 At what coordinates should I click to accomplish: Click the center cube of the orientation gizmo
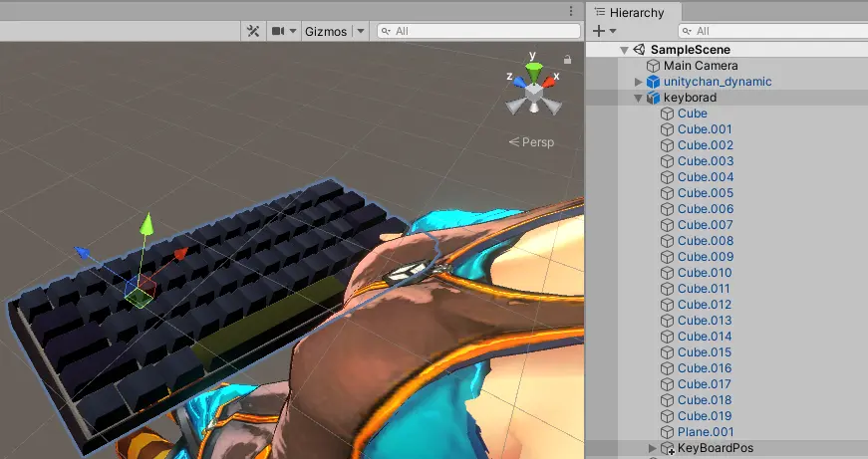tap(533, 93)
